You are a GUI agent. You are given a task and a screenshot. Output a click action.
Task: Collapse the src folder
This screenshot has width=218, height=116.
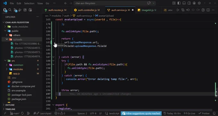point(5,61)
